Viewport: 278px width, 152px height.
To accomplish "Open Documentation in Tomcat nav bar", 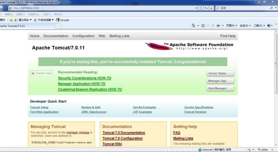I will [x=56, y=36].
